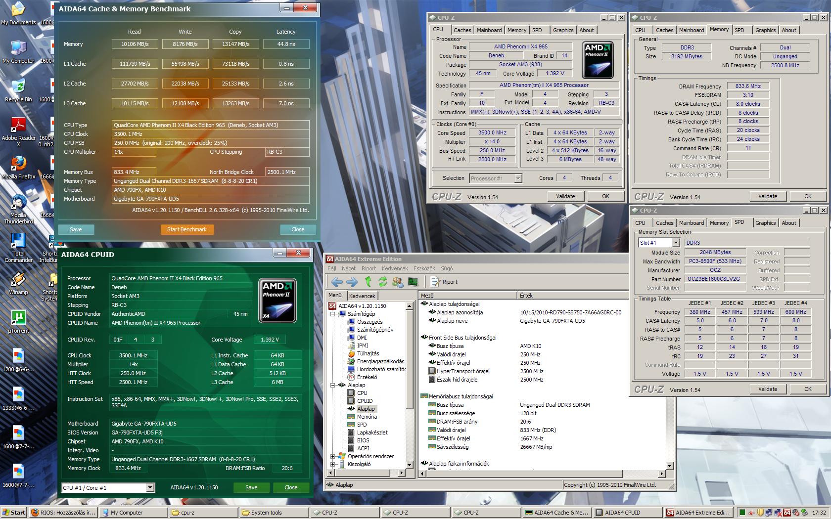831x519 pixels.
Task: Click vertical scrollbar down arrow in details pane
Action: (670, 466)
